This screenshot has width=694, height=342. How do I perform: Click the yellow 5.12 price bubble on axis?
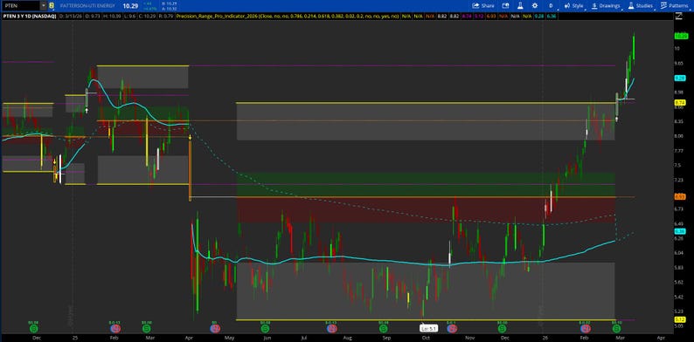[x=680, y=319]
